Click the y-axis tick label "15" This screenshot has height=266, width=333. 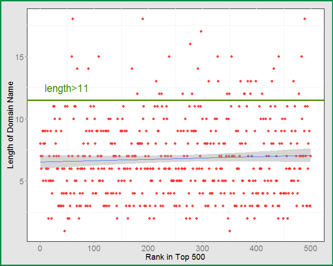(19, 57)
